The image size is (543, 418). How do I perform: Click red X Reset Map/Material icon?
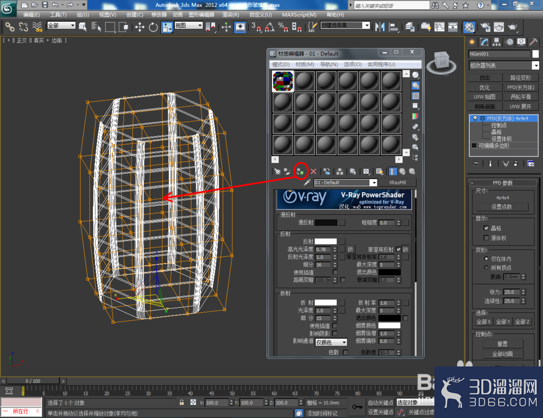click(313, 172)
